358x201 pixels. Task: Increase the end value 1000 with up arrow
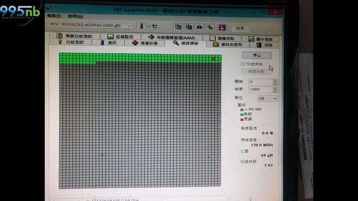point(275,88)
